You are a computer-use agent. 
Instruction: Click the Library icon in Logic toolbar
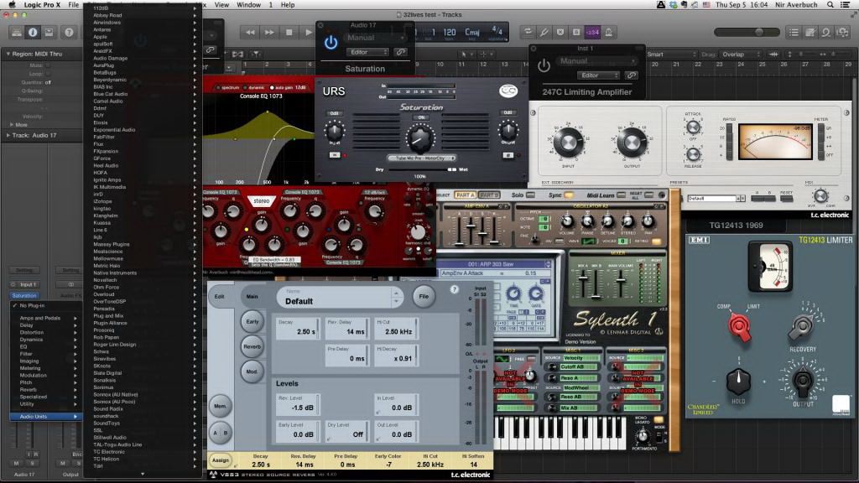point(14,32)
